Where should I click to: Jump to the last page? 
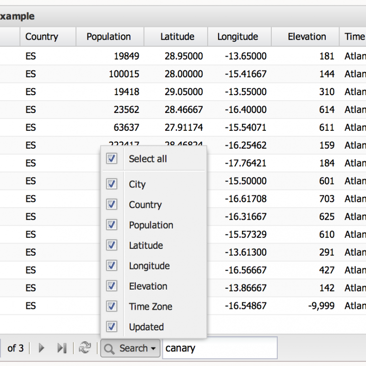(62, 348)
